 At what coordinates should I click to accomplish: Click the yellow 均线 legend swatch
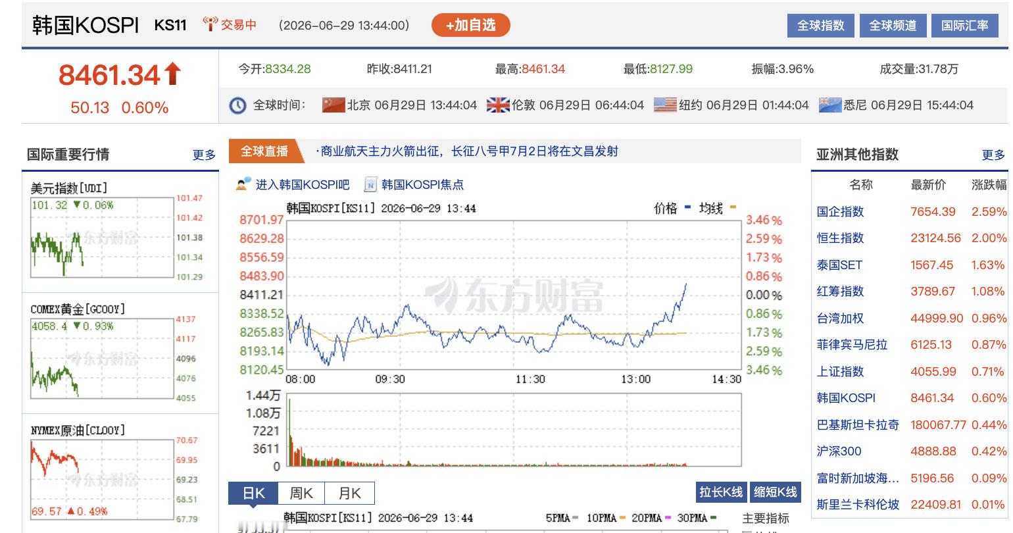tap(733, 207)
